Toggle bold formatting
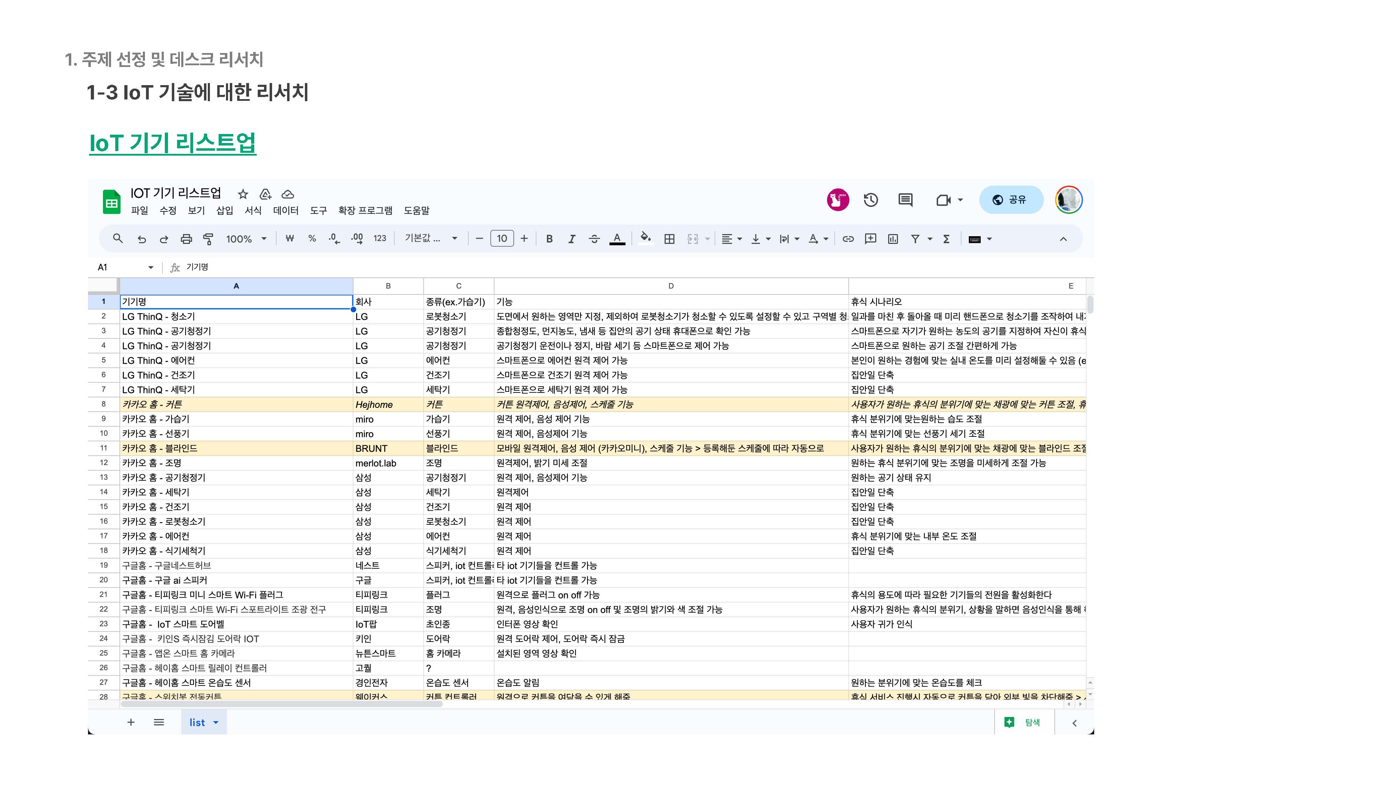1397x785 pixels. (549, 239)
